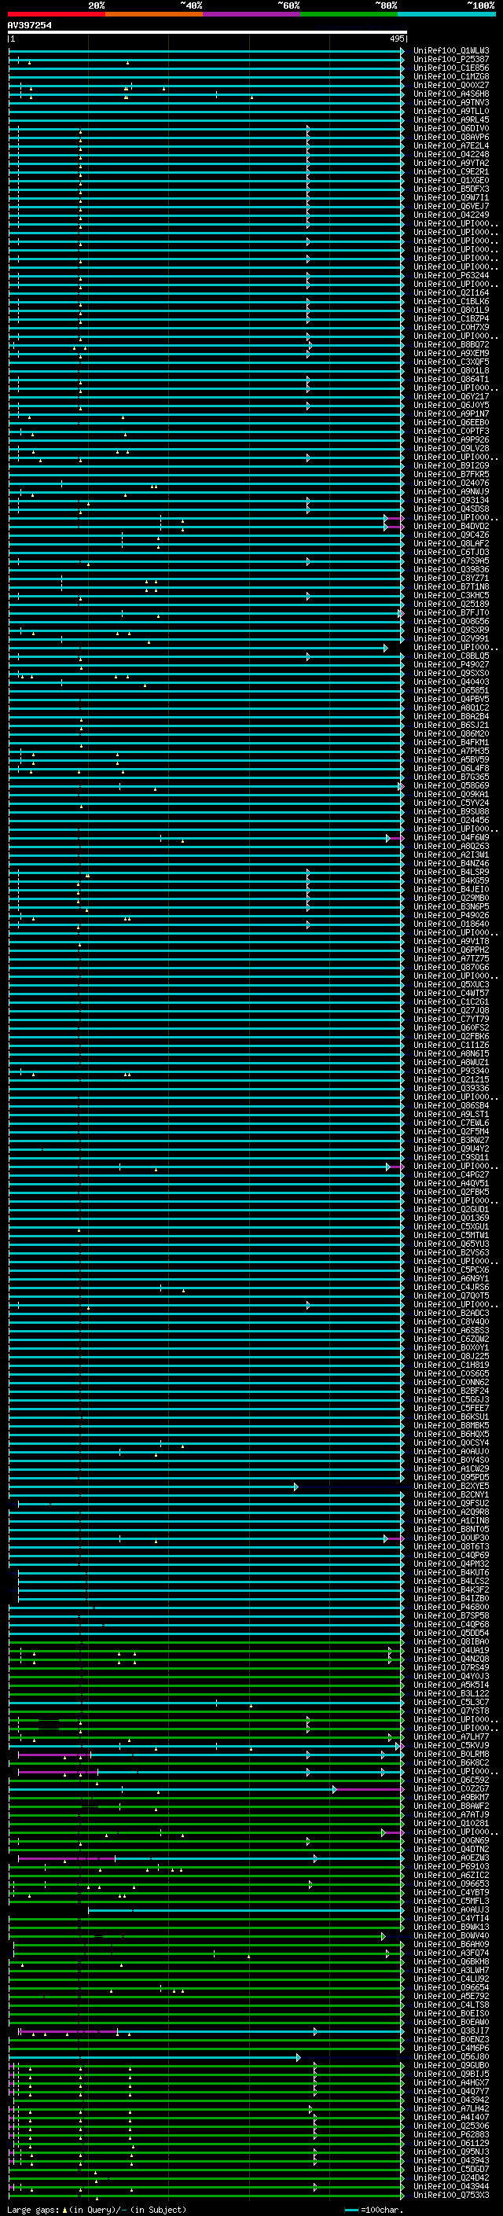This screenshot has width=503, height=2216.
Task: Click the green alignment bar of UniRef100_Q8IBA0
Action: [207, 1642]
